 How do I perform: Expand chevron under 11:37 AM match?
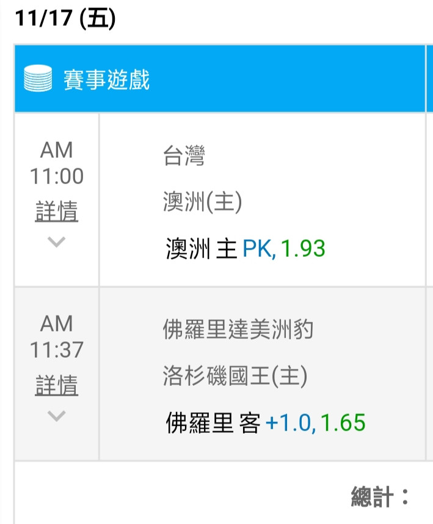click(56, 416)
